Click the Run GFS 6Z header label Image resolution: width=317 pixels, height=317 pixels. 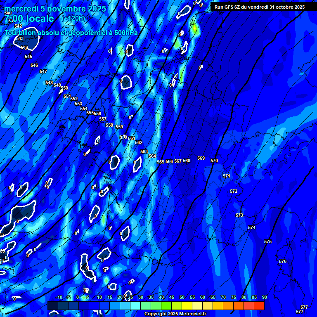tap(259, 7)
